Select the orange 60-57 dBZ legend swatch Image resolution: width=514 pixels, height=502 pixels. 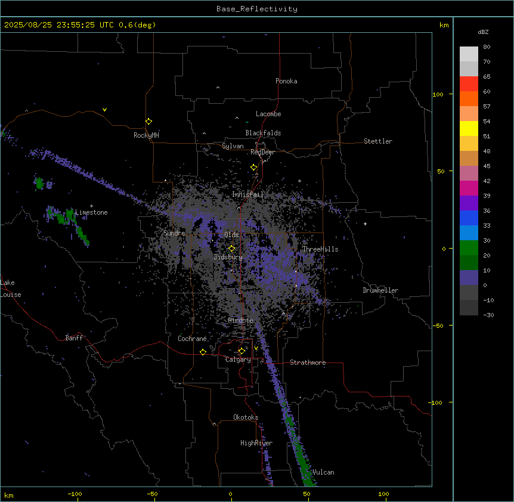pyautogui.click(x=469, y=98)
